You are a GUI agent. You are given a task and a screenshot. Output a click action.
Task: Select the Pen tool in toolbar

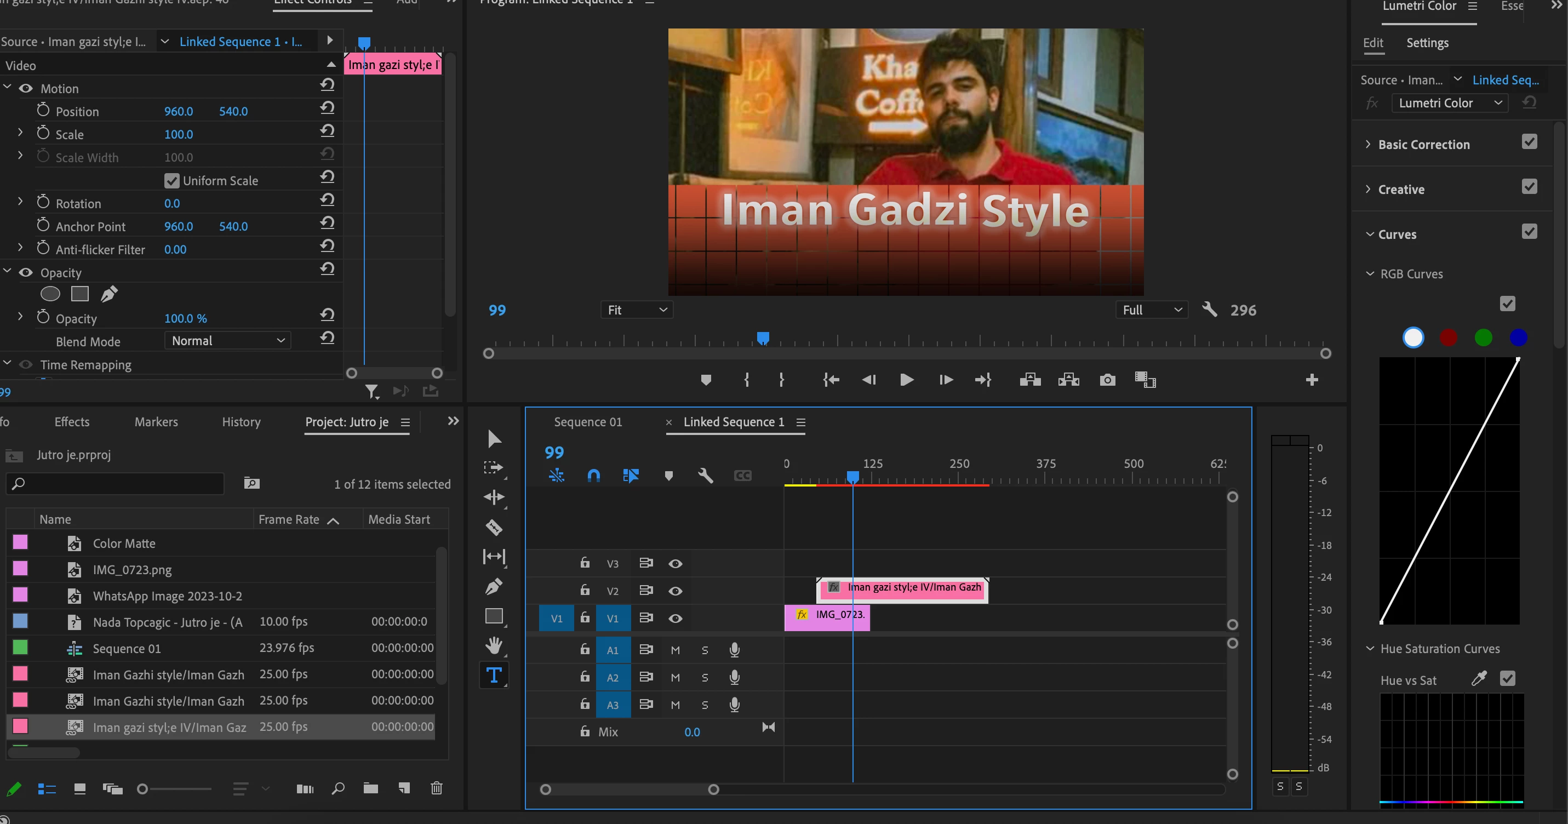(494, 586)
